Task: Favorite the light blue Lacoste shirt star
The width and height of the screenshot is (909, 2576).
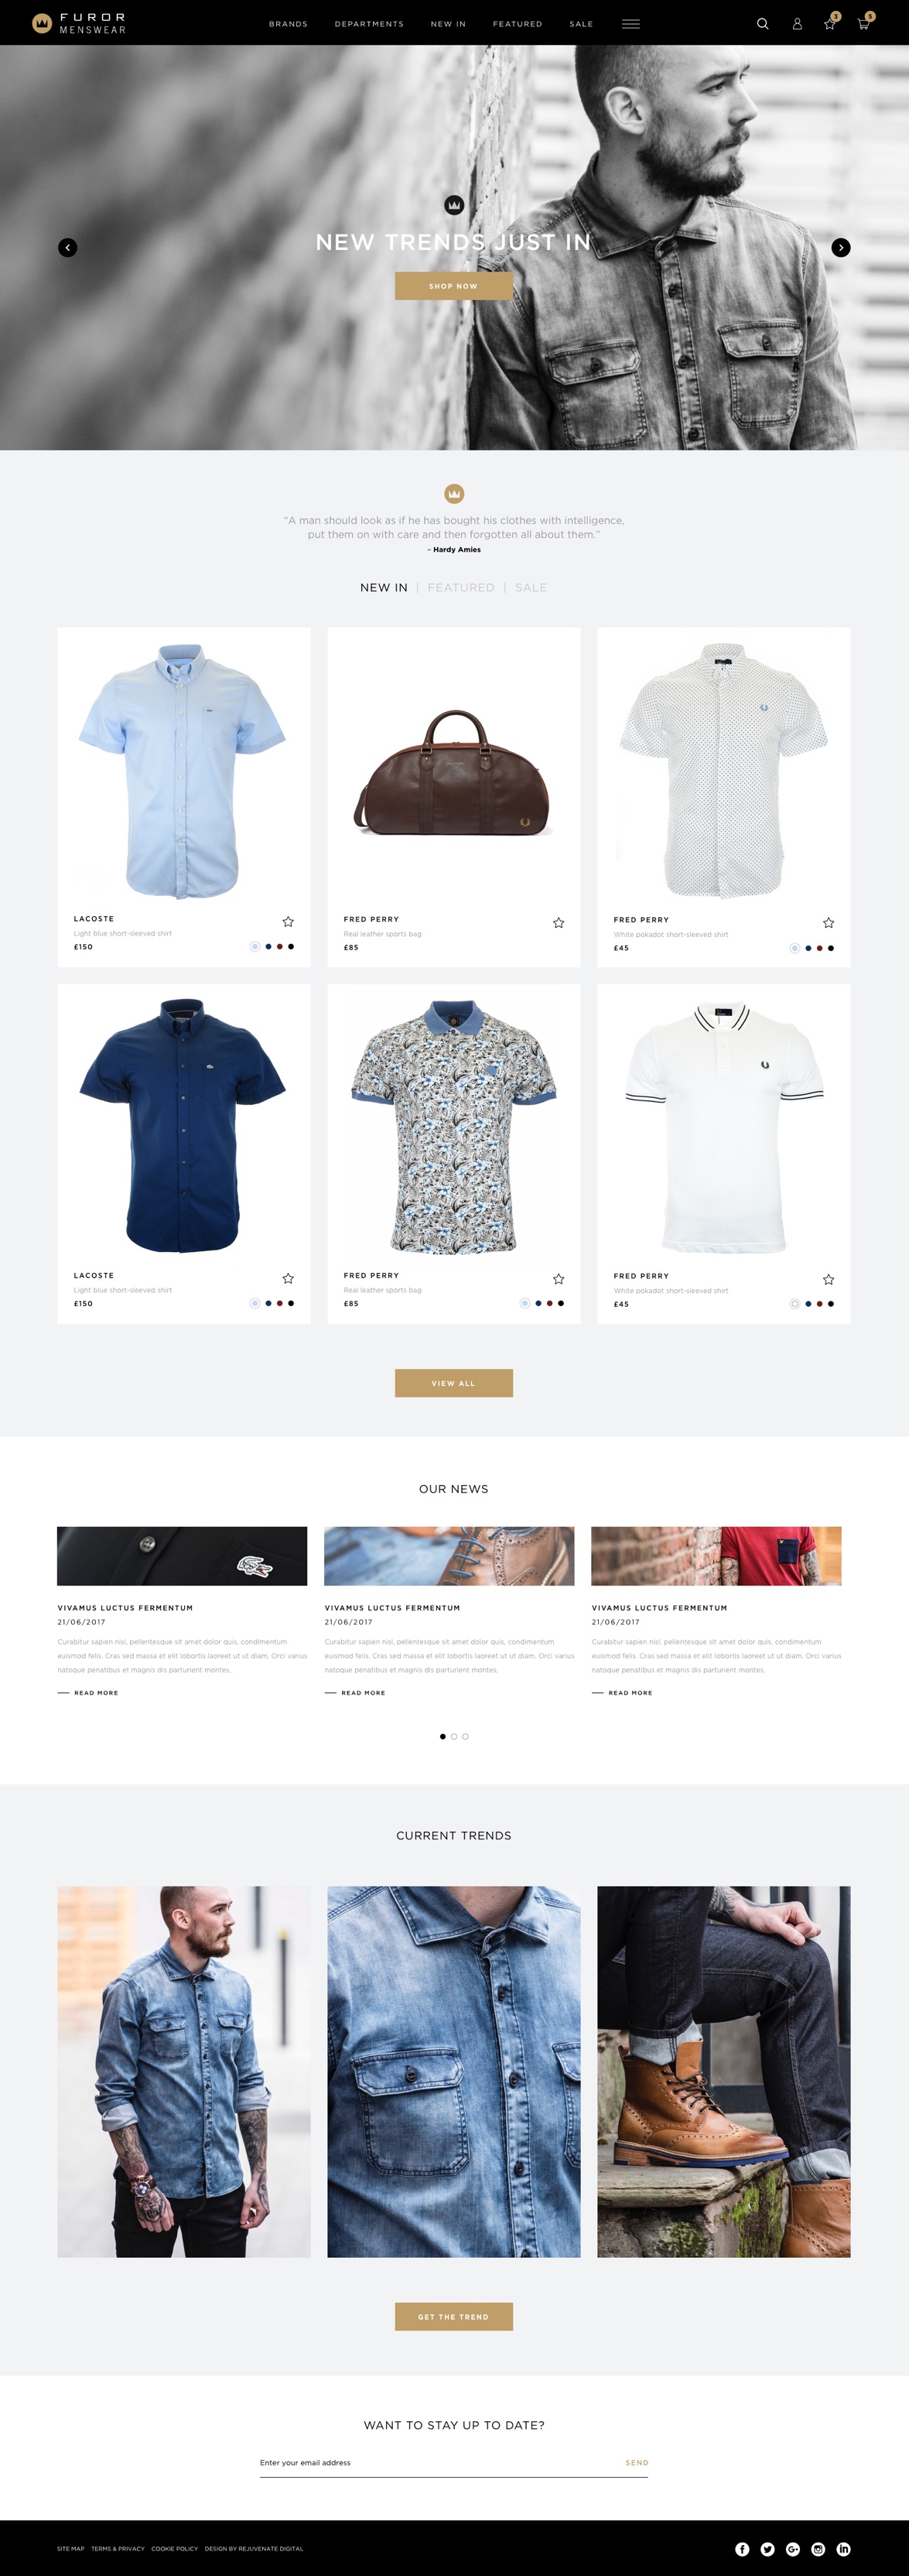Action: [288, 921]
